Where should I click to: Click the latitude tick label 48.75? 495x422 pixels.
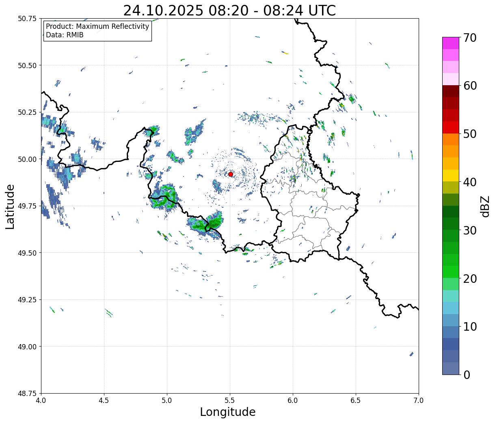[x=27, y=394]
